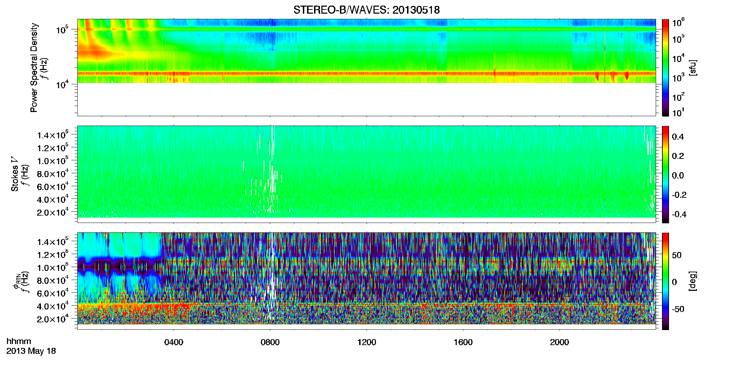733x378 pixels.
Task: Click the 0400 time axis label
Action: pyautogui.click(x=174, y=342)
